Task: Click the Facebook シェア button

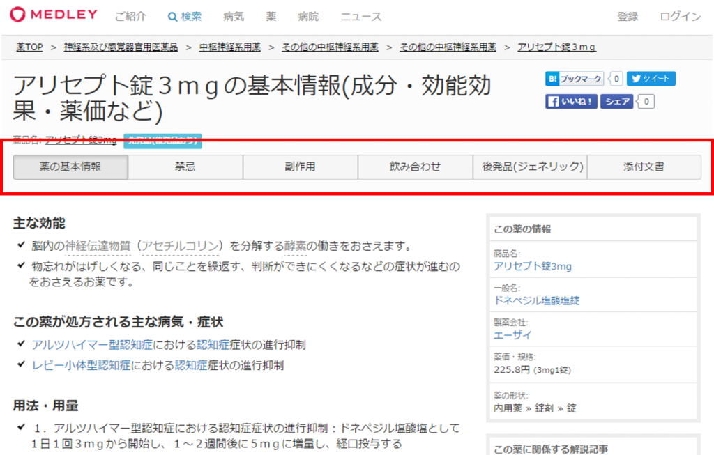Action: 617,102
